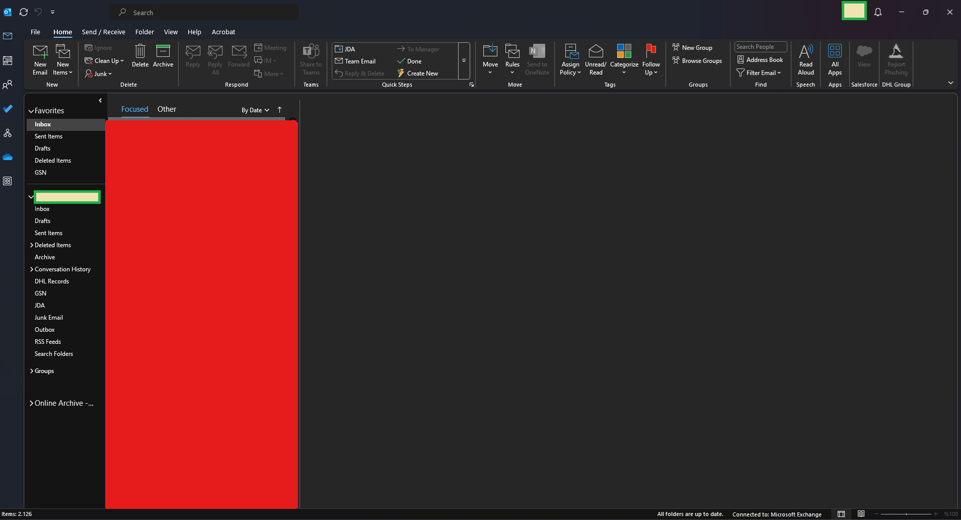This screenshot has height=520, width=961.
Task: Create New quick step
Action: (x=418, y=73)
